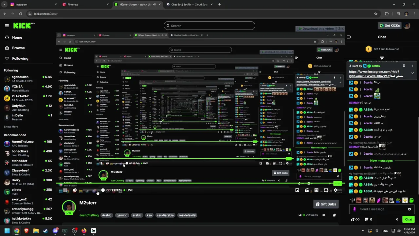Select the gaming tag

click(122, 215)
